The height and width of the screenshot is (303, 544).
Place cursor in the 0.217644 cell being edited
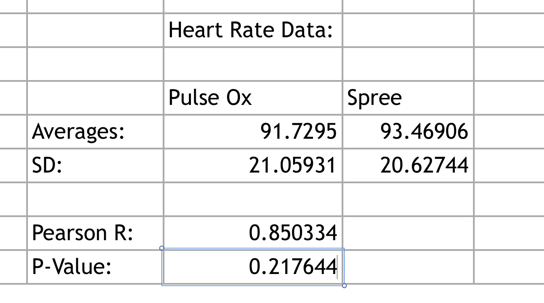point(293,267)
